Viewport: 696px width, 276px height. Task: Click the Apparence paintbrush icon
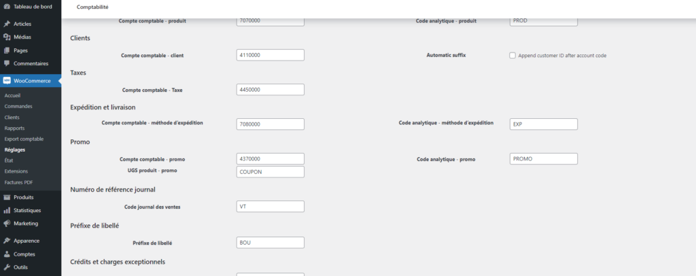point(7,241)
